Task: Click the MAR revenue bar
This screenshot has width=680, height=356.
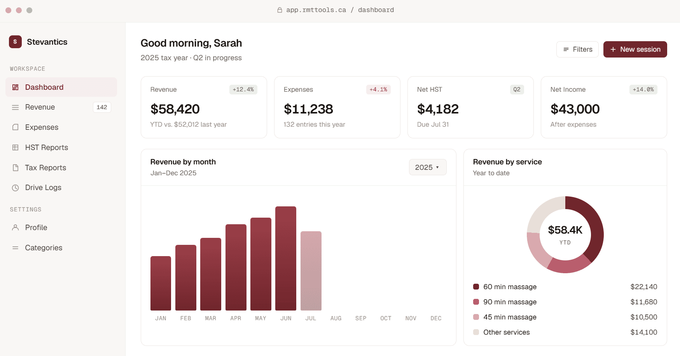Action: pos(211,274)
